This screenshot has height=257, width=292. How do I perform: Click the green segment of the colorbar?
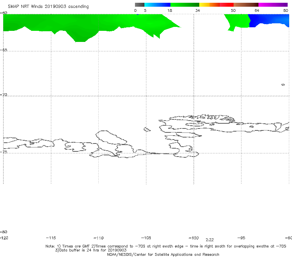pos(185,5)
